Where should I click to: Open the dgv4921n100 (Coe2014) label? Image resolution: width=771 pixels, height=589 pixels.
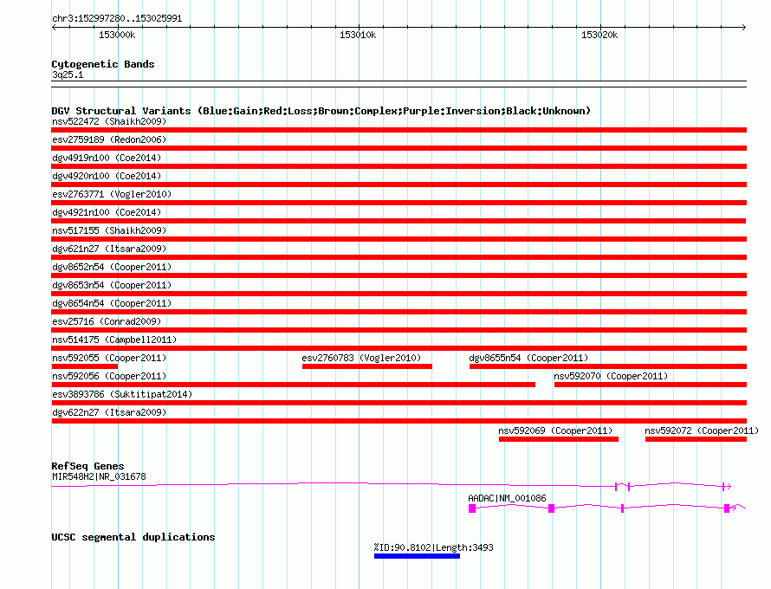pyautogui.click(x=107, y=212)
